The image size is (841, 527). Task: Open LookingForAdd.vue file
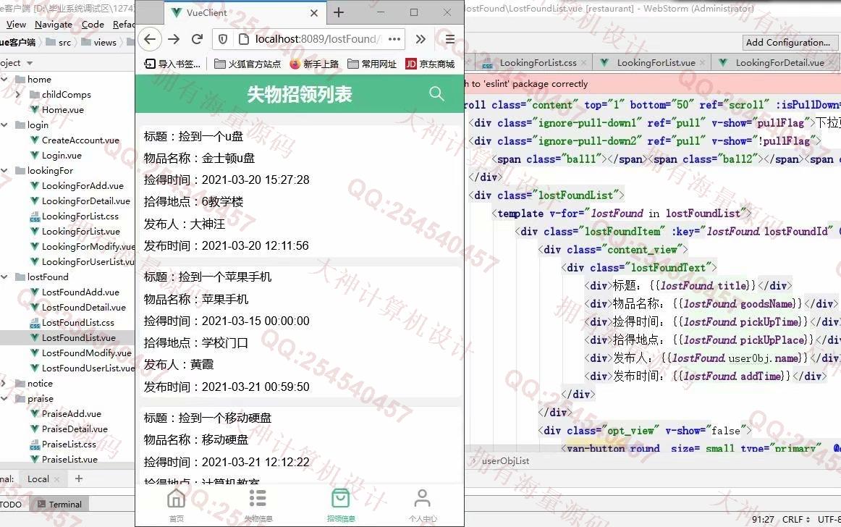point(83,186)
